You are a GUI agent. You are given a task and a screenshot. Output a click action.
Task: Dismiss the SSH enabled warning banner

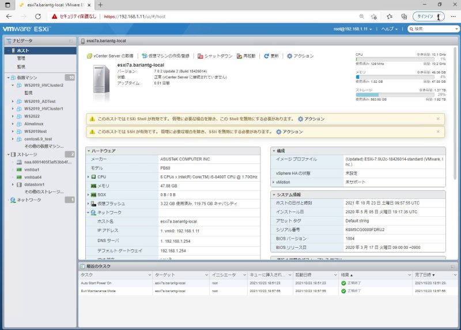point(438,132)
